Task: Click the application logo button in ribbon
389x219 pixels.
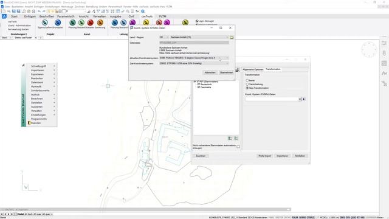Action: pyautogui.click(x=4, y=16)
